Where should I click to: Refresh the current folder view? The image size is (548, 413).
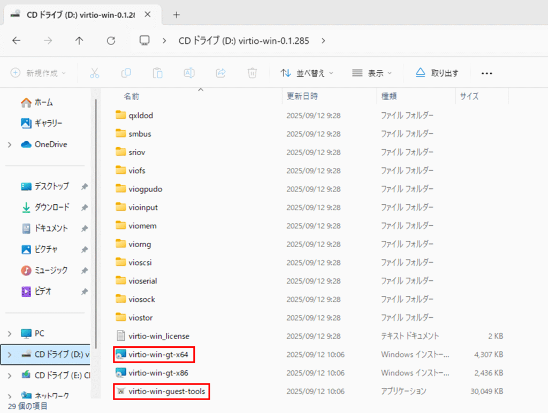(111, 41)
